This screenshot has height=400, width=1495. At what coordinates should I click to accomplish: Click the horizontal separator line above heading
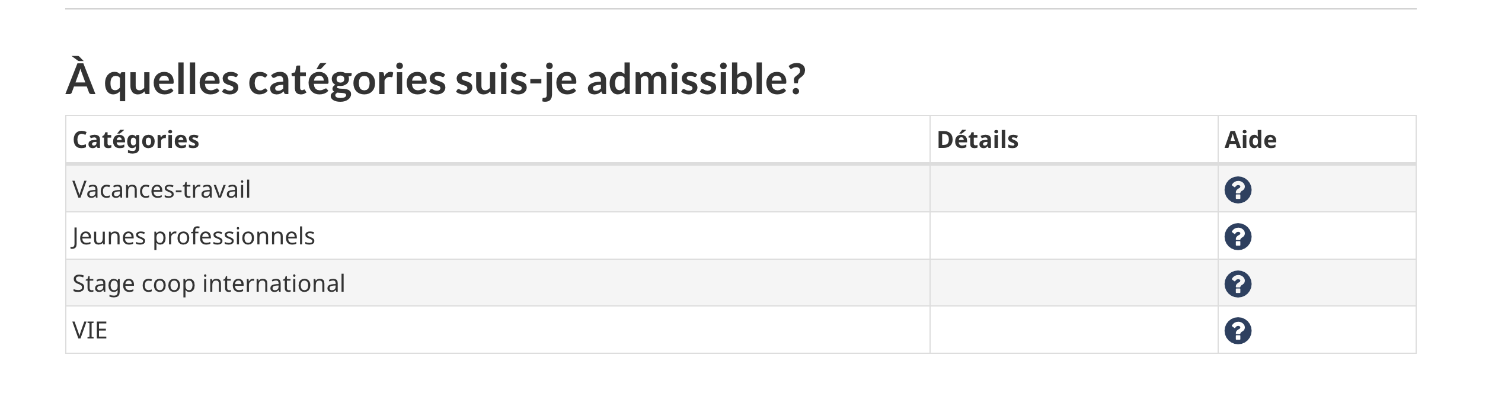[x=740, y=9]
